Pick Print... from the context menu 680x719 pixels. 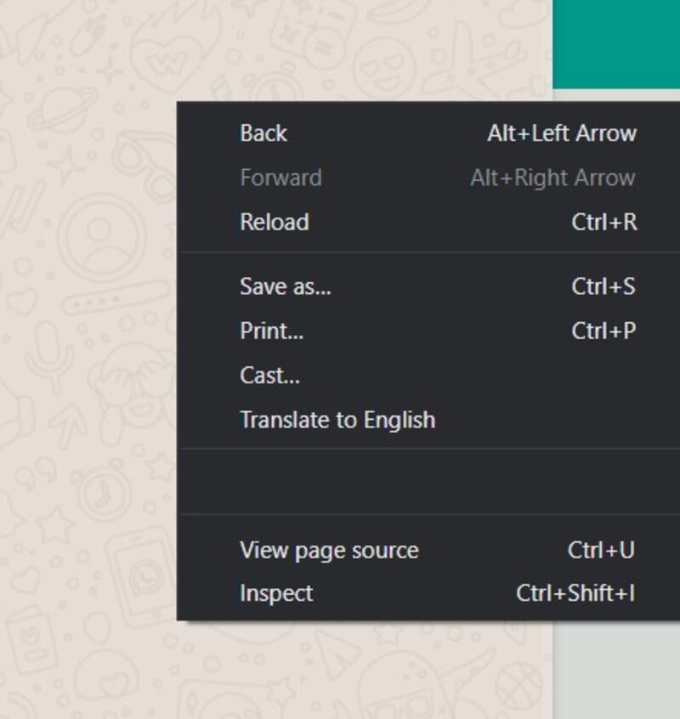pos(430,331)
